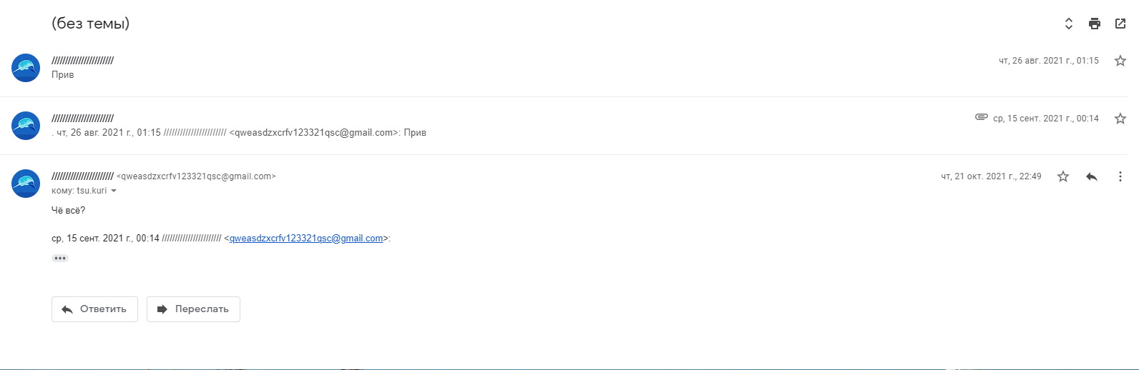This screenshot has width=1139, height=370.
Task: Click the Переслать button
Action: click(x=193, y=309)
